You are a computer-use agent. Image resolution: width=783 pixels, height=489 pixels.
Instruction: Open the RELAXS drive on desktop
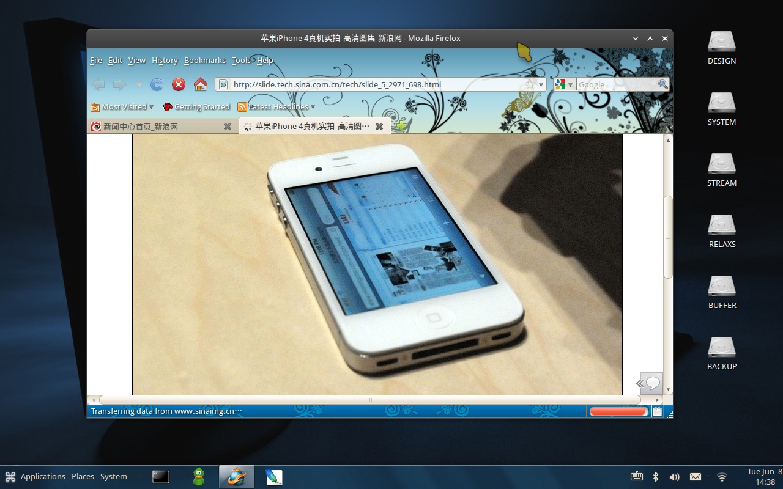(x=722, y=231)
